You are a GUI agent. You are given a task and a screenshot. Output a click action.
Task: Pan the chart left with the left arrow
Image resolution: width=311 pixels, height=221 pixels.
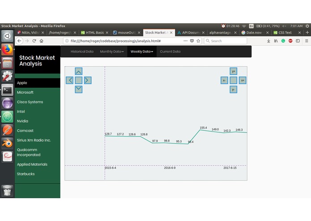point(69,80)
